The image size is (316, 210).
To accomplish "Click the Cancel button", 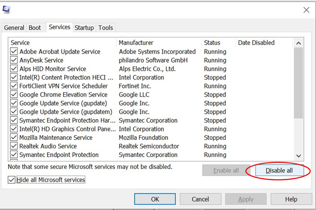I will pyautogui.click(x=201, y=199).
